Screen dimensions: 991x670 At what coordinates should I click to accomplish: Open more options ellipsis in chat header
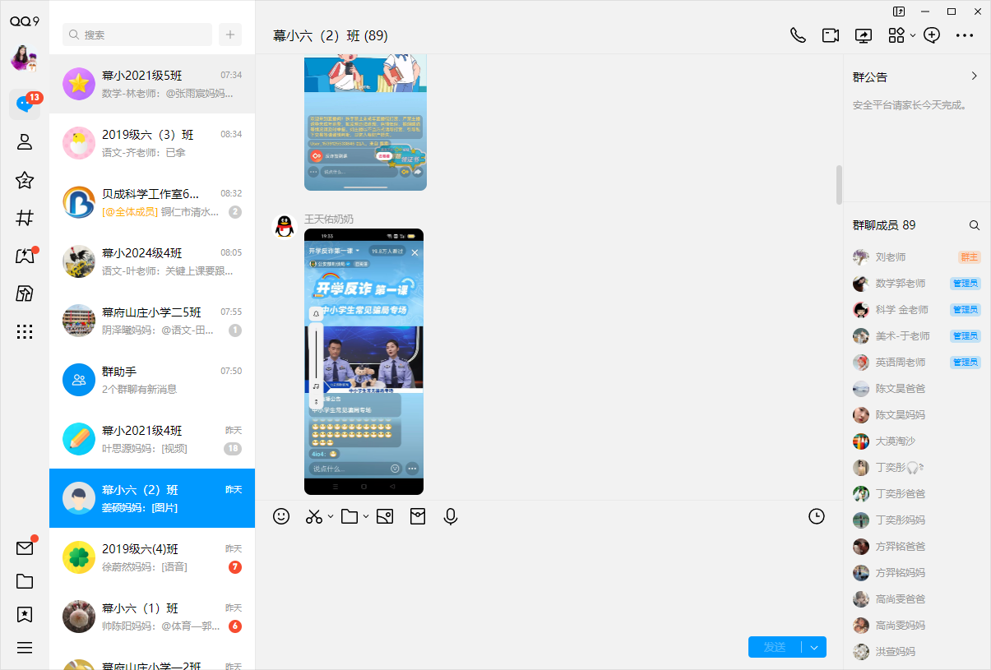[x=965, y=35]
